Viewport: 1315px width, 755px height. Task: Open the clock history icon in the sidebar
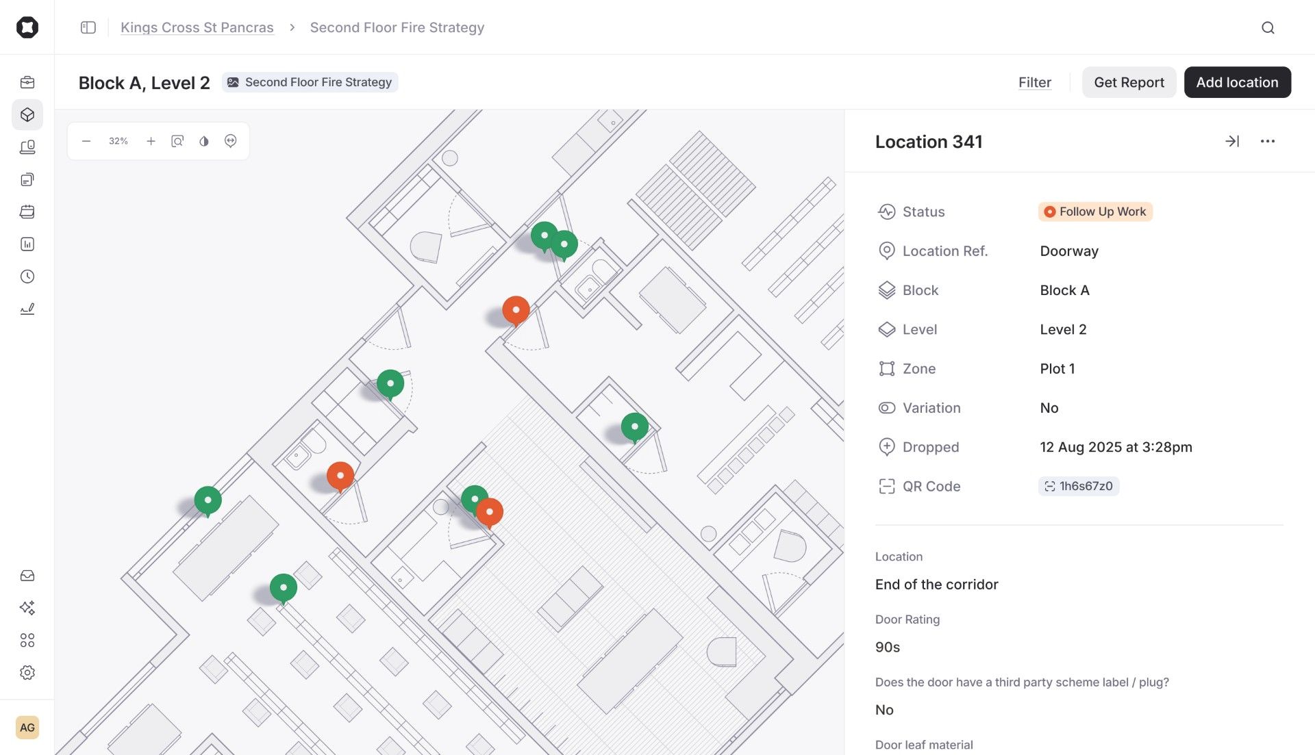(27, 276)
